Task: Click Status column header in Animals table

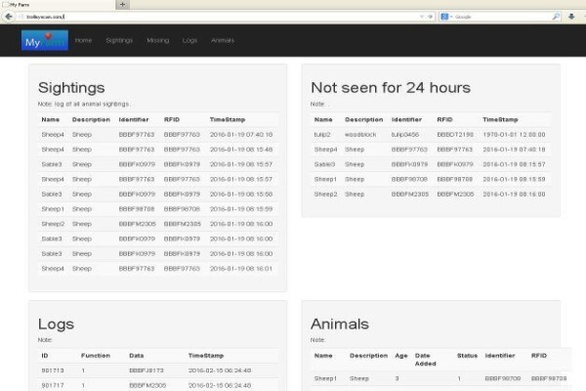Action: [467, 356]
